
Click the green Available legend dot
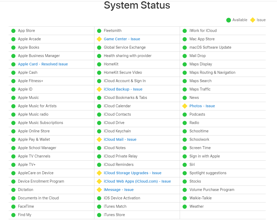[228, 20]
